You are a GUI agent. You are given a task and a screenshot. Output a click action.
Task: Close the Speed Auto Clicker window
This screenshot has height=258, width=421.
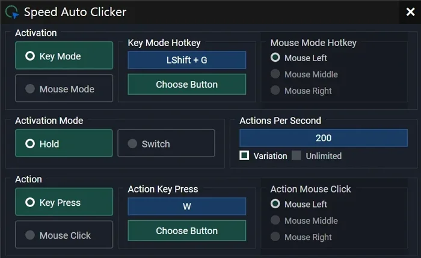[x=410, y=11]
